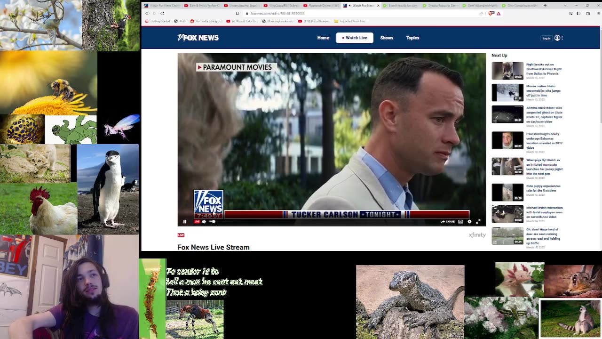602x339 pixels.
Task: Adjust the video player volume slider
Action: 212,221
